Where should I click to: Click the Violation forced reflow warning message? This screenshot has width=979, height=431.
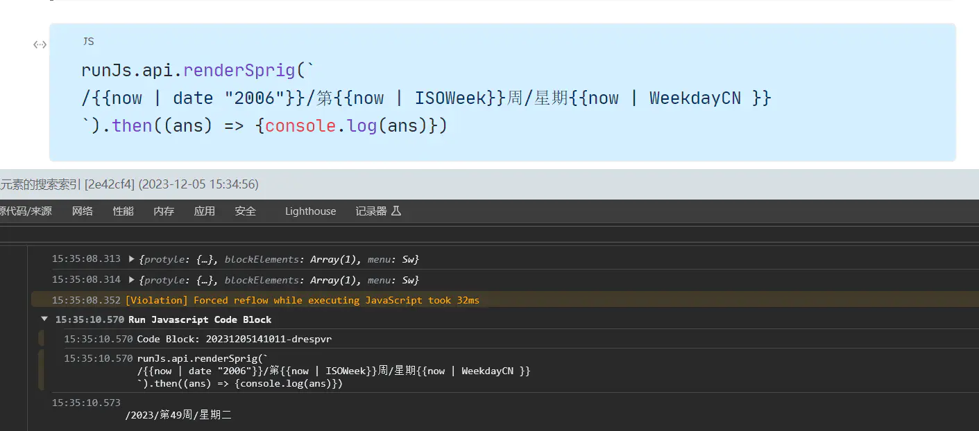(x=302, y=300)
